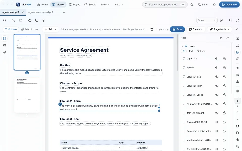Click the search magnifier in the viewer toolbar
Viewport: 242px width, 151px height.
tap(5, 20)
